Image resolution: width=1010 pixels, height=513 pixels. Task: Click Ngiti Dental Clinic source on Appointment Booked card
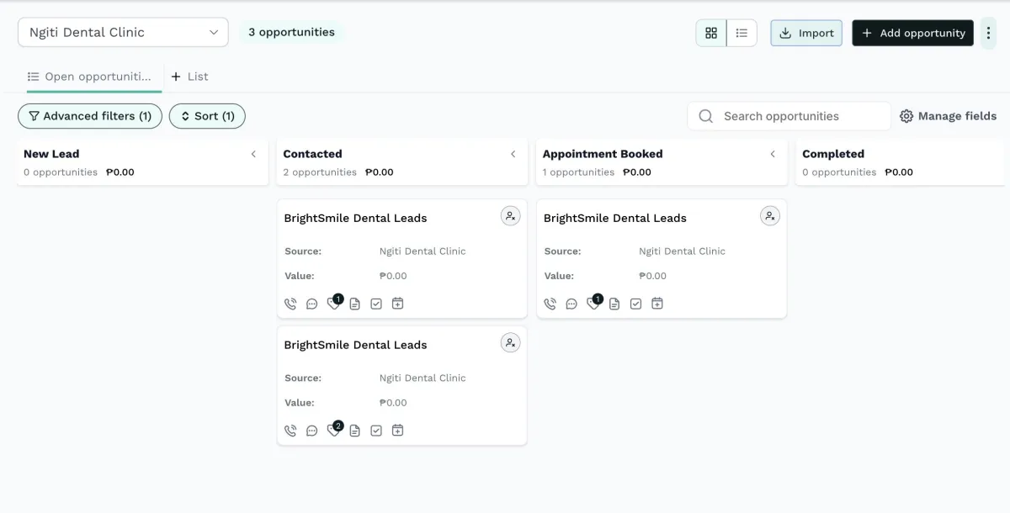coord(682,251)
